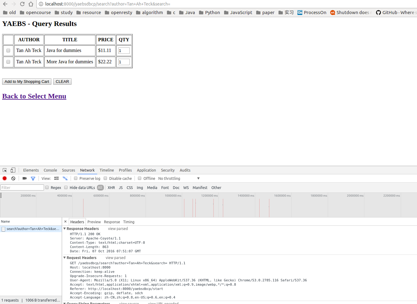Open the No throttling dropdown
Viewport: 417px width, 304px height.
coord(179,179)
